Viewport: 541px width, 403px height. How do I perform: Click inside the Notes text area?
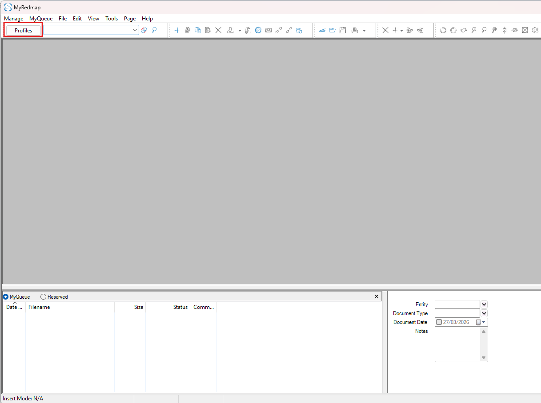(x=457, y=344)
